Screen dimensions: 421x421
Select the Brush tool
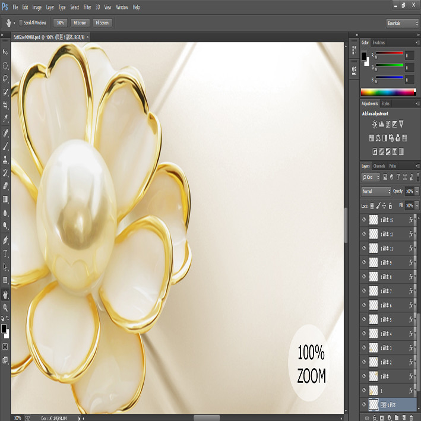tap(5, 146)
